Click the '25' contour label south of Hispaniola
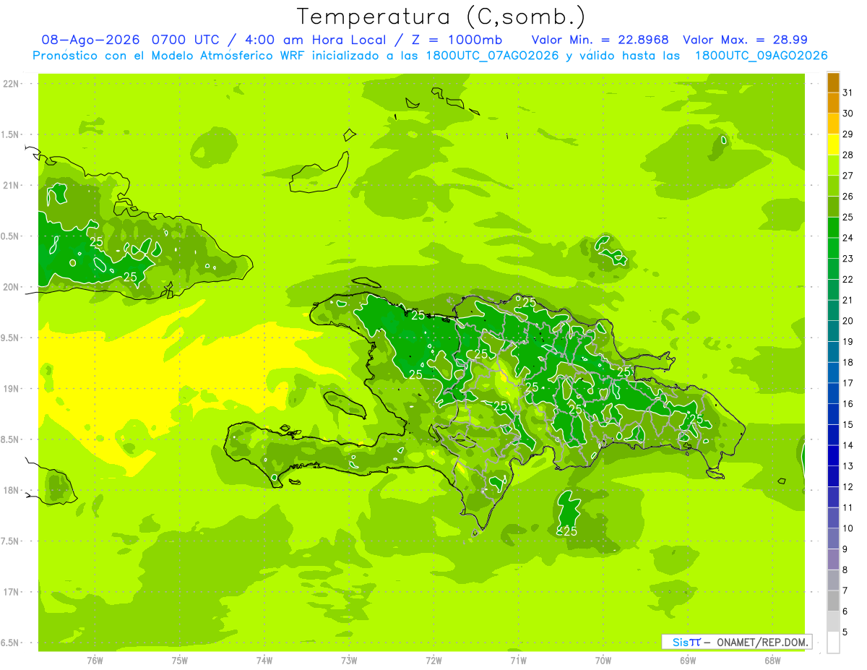867x670 pixels. click(x=570, y=531)
